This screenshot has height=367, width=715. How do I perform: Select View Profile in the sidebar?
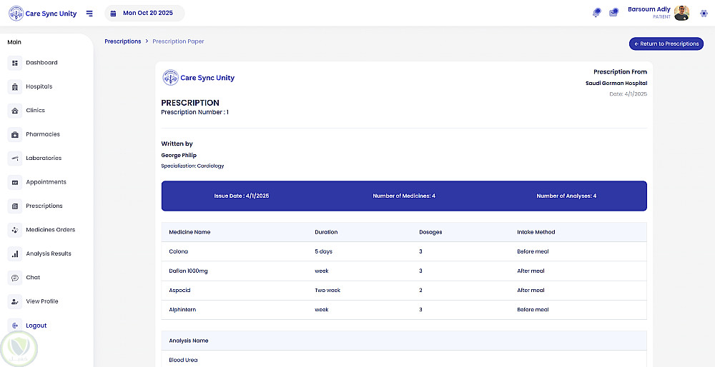click(42, 301)
